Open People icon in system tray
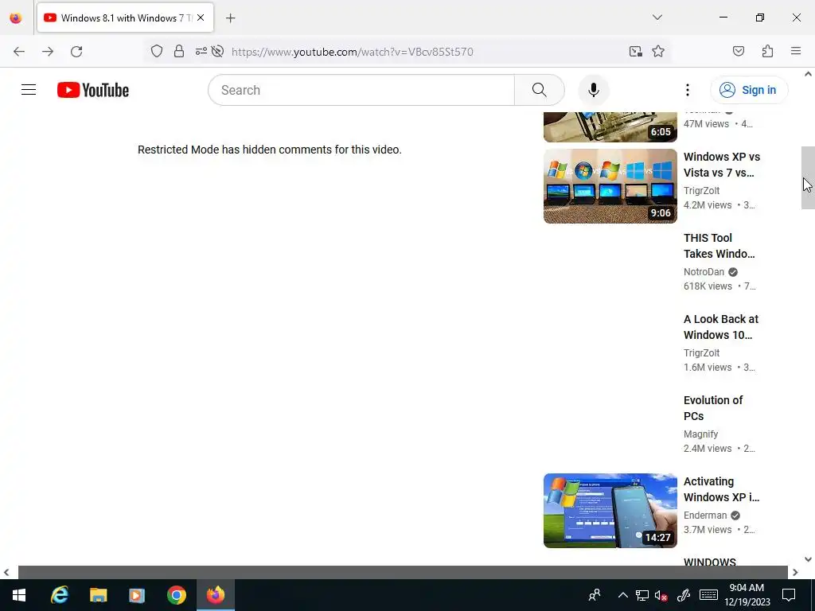 point(594,595)
